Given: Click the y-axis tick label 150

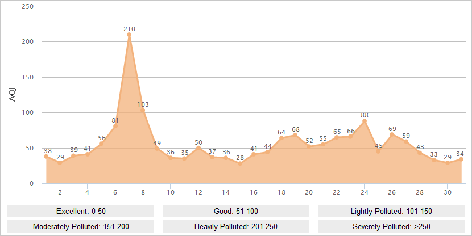Looking at the screenshot, I should pyautogui.click(x=28, y=77).
